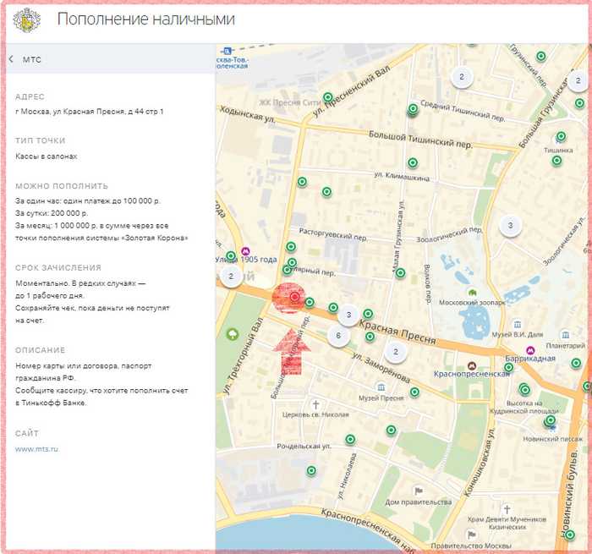Click the Баррикадная metro icon

[x=530, y=349]
